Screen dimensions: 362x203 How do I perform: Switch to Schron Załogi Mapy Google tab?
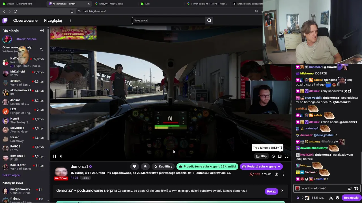(207, 4)
